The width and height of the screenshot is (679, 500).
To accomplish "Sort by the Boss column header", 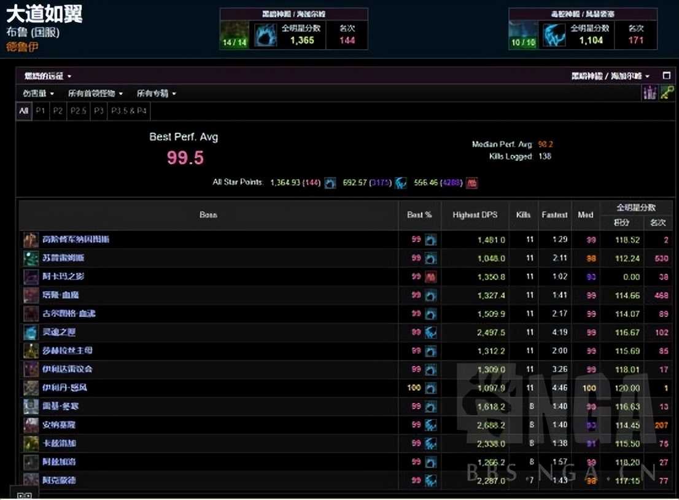I will [x=208, y=215].
